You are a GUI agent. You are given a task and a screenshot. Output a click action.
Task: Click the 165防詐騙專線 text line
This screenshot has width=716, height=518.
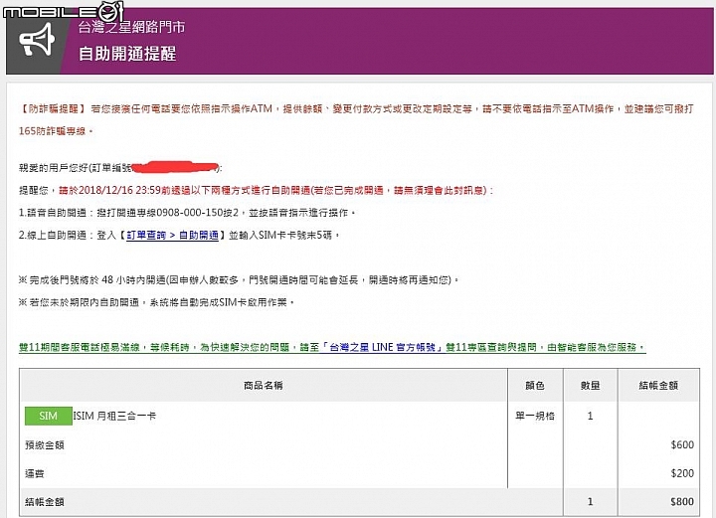click(x=56, y=131)
